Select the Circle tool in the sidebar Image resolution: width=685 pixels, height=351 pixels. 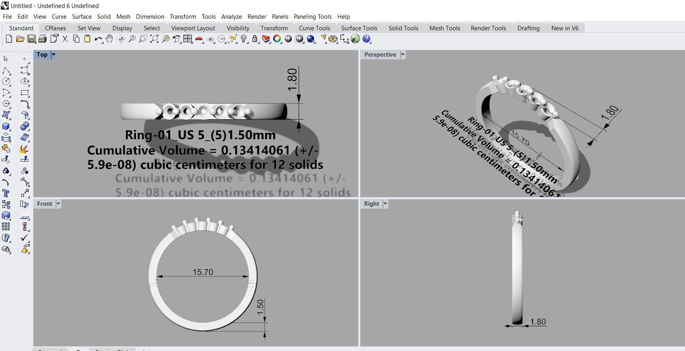coord(6,81)
